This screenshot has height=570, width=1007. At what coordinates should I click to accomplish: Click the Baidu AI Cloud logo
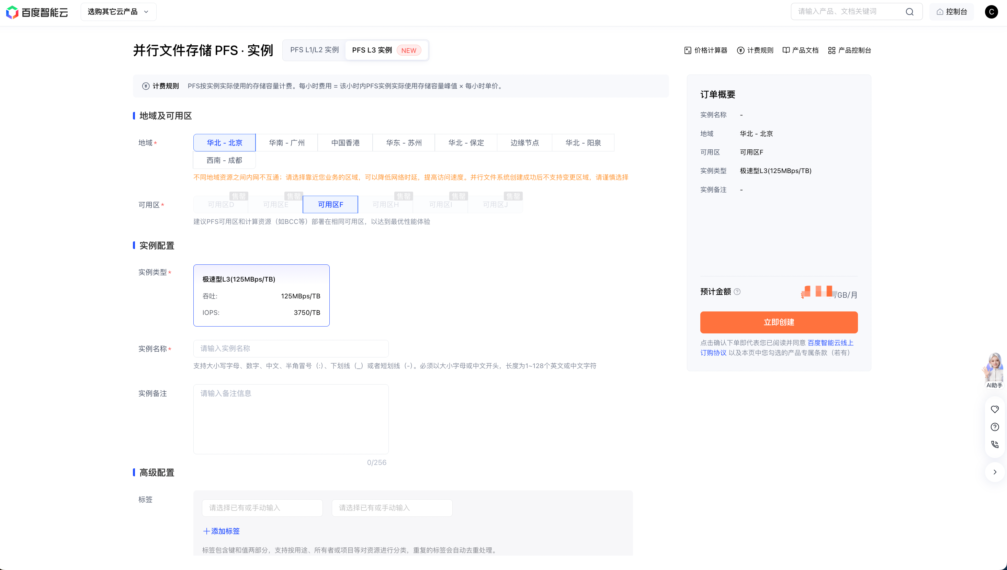pyautogui.click(x=37, y=12)
